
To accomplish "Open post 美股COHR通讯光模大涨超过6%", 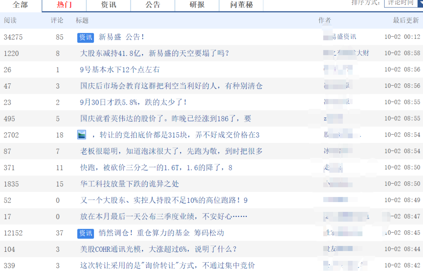I will 158,249.
